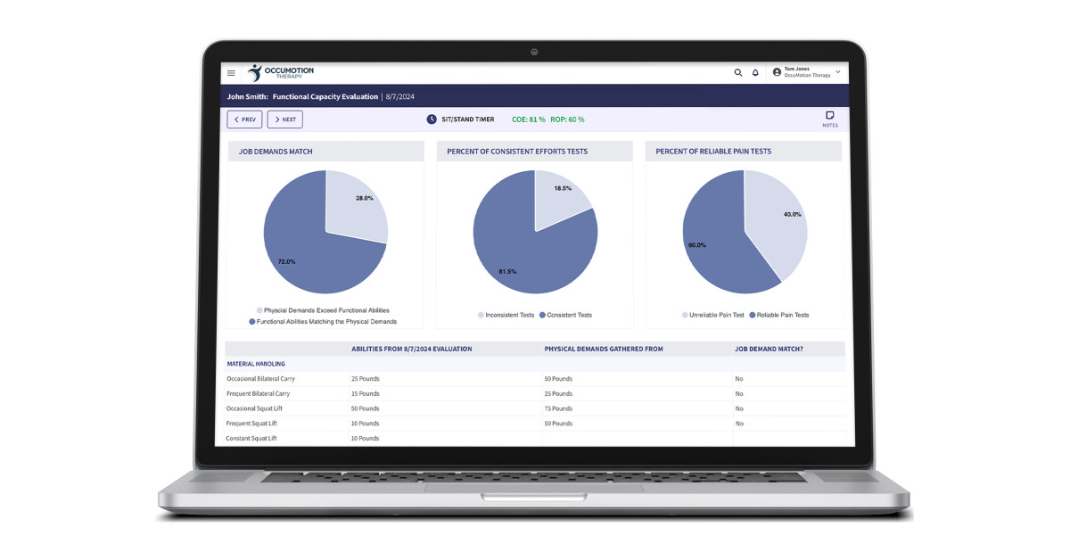This screenshot has height=560, width=1070.
Task: Click the PREV navigation button
Action: (x=243, y=119)
